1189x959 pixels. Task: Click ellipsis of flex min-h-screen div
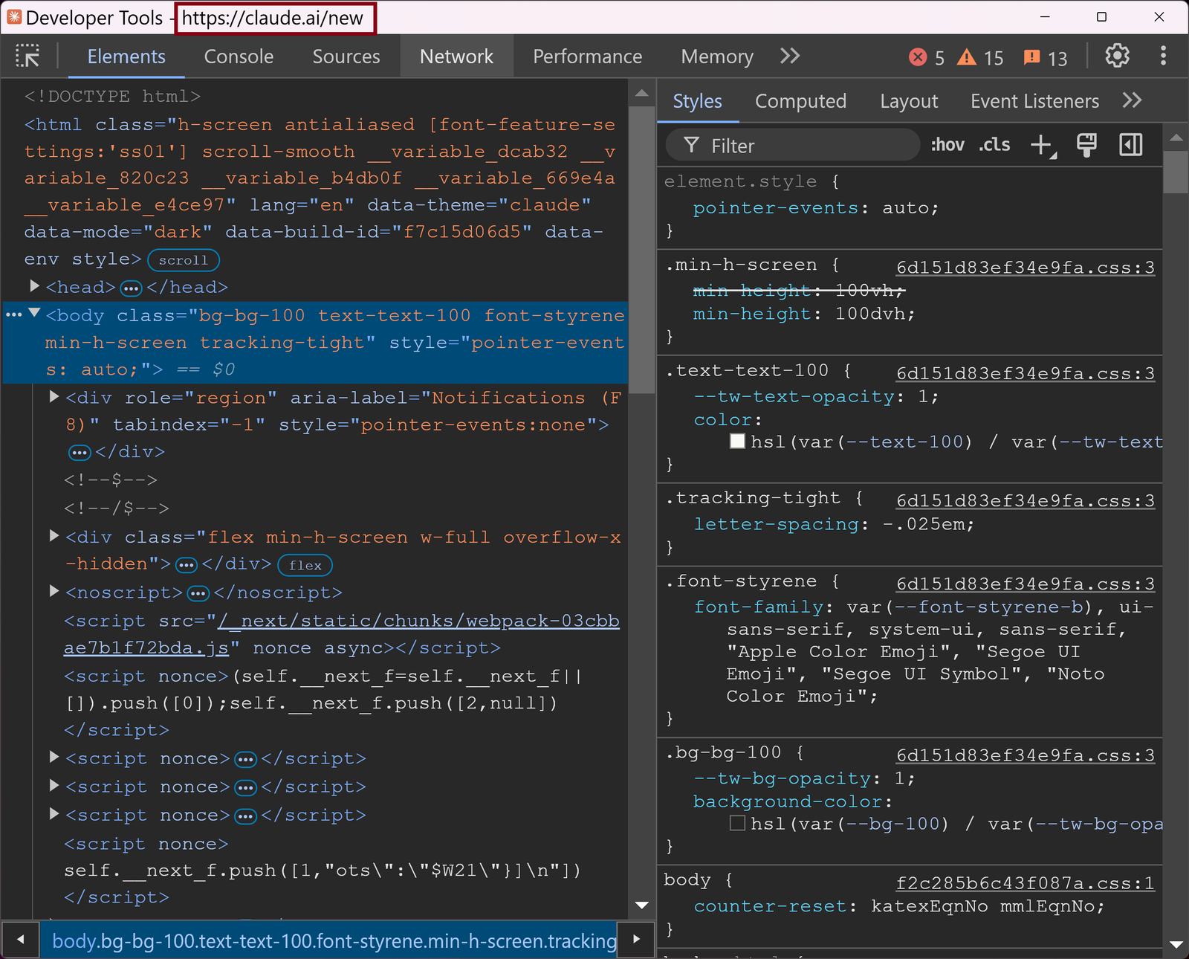pos(186,566)
